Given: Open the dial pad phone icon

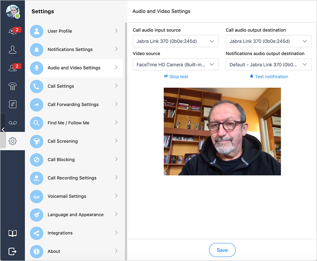Looking at the screenshot, I should click(13, 86).
